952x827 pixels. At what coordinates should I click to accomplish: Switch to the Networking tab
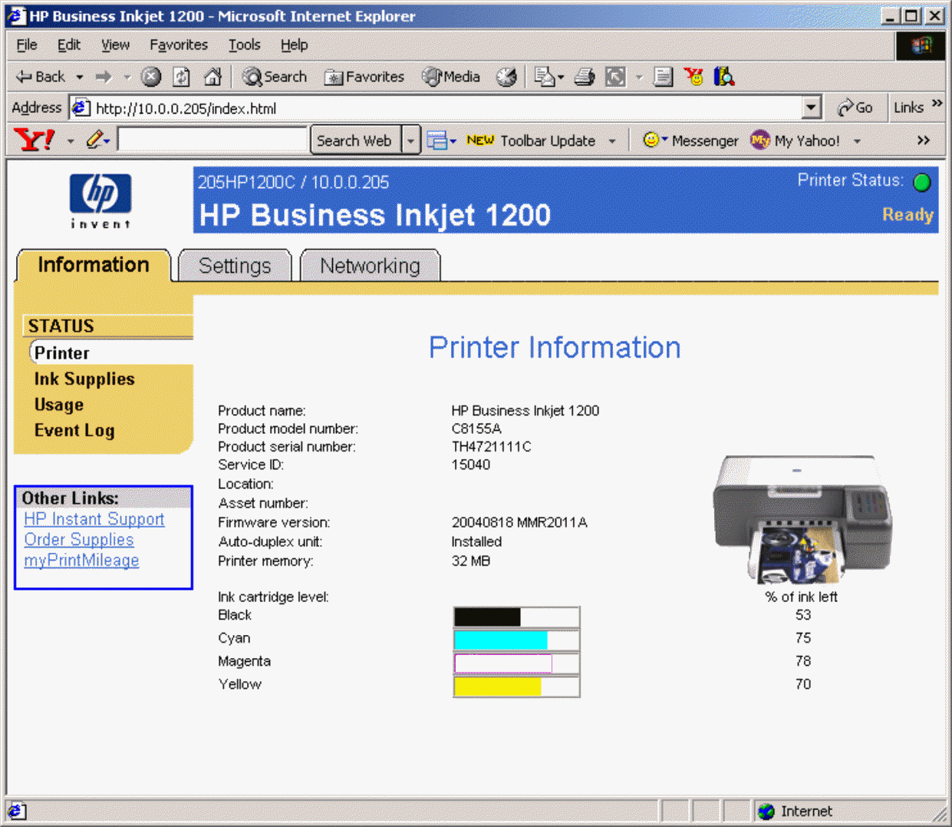pos(370,266)
